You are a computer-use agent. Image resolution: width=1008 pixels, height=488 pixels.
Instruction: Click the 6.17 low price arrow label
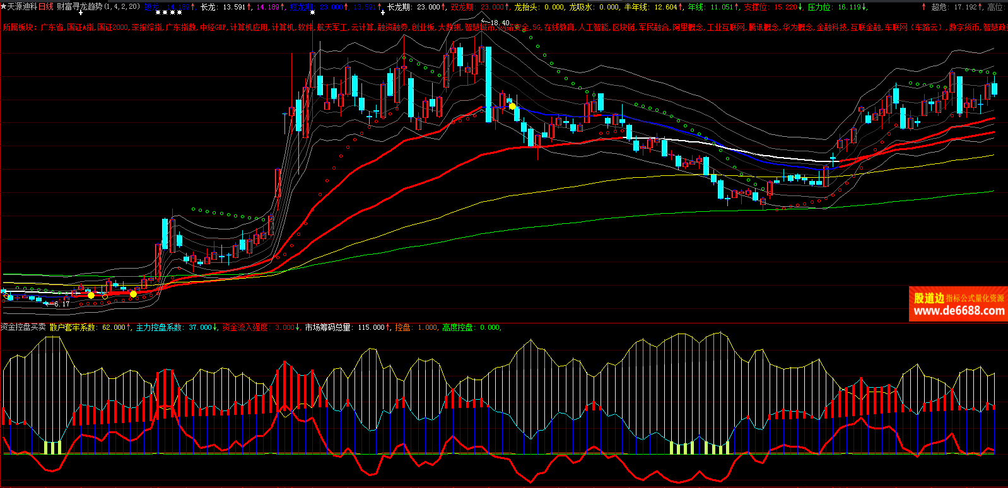(58, 304)
